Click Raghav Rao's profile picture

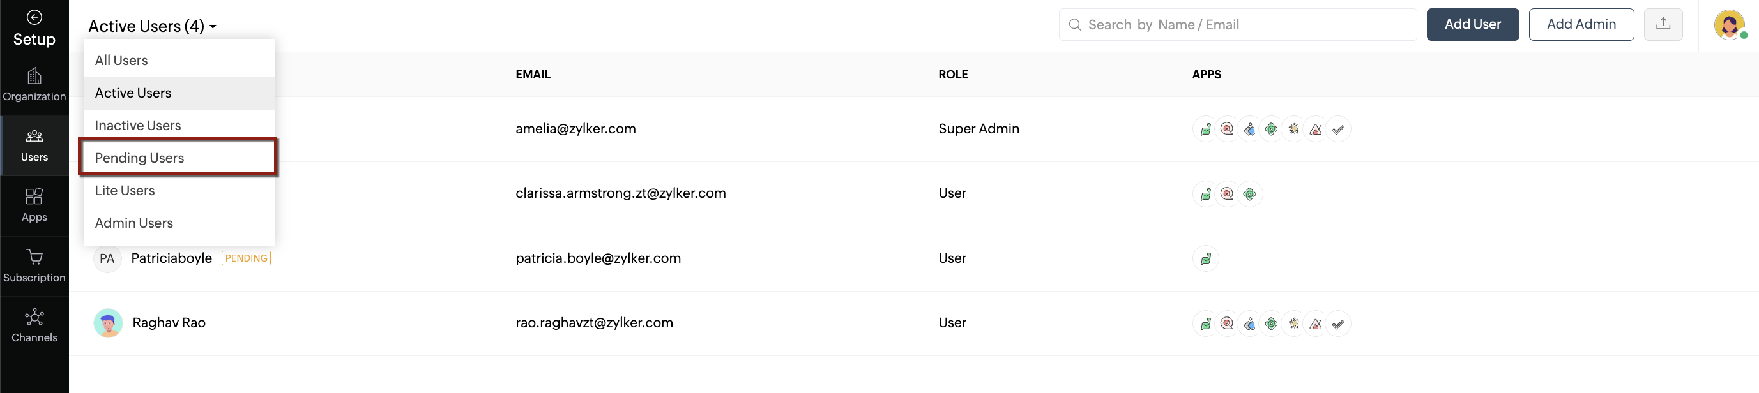108,323
